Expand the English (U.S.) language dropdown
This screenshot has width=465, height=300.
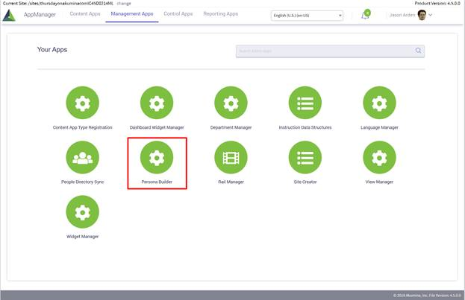[x=308, y=15]
